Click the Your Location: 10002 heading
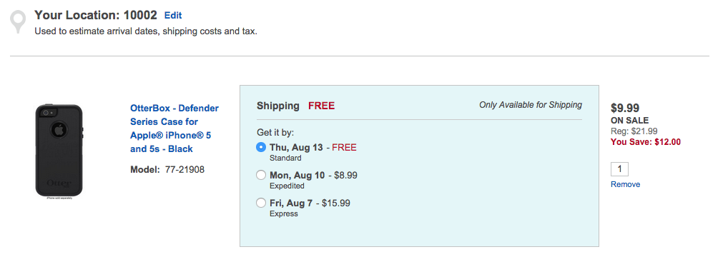The height and width of the screenshot is (257, 723). pos(95,15)
